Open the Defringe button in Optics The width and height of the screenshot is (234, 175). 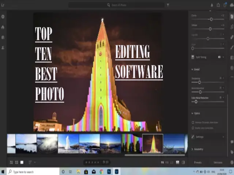208,137
